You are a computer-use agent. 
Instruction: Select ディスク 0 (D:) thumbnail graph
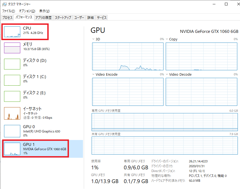coord(12,64)
